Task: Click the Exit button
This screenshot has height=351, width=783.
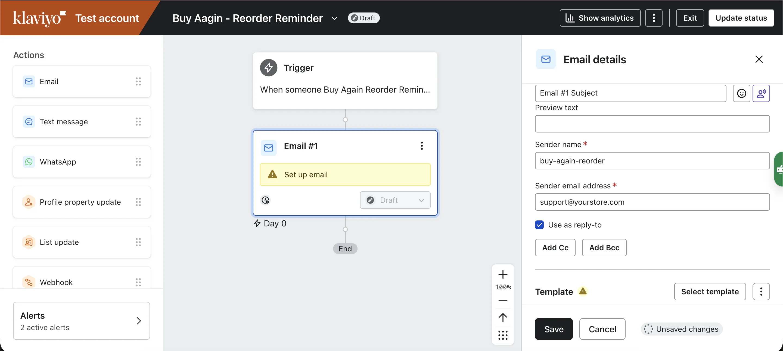Action: pos(690,18)
